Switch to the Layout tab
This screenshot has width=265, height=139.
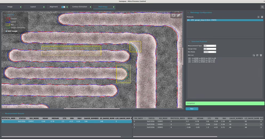33,7
